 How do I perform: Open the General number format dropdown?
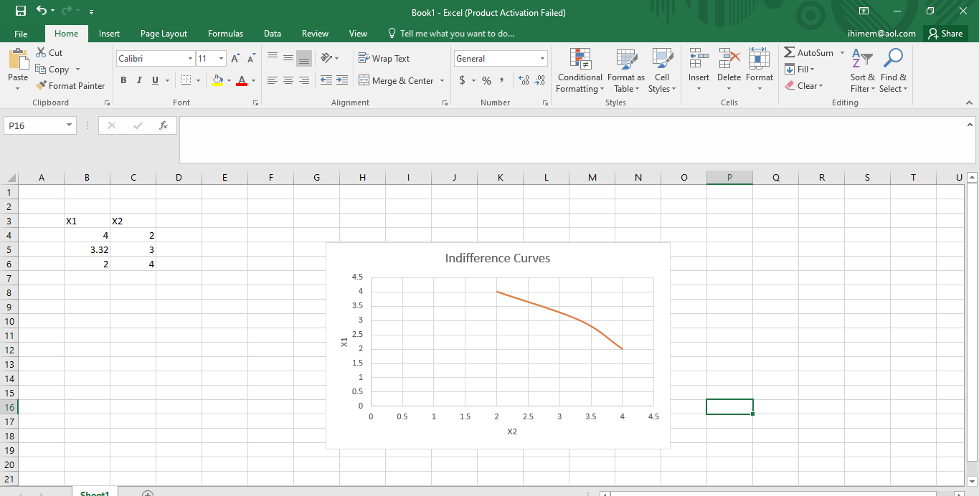(542, 59)
